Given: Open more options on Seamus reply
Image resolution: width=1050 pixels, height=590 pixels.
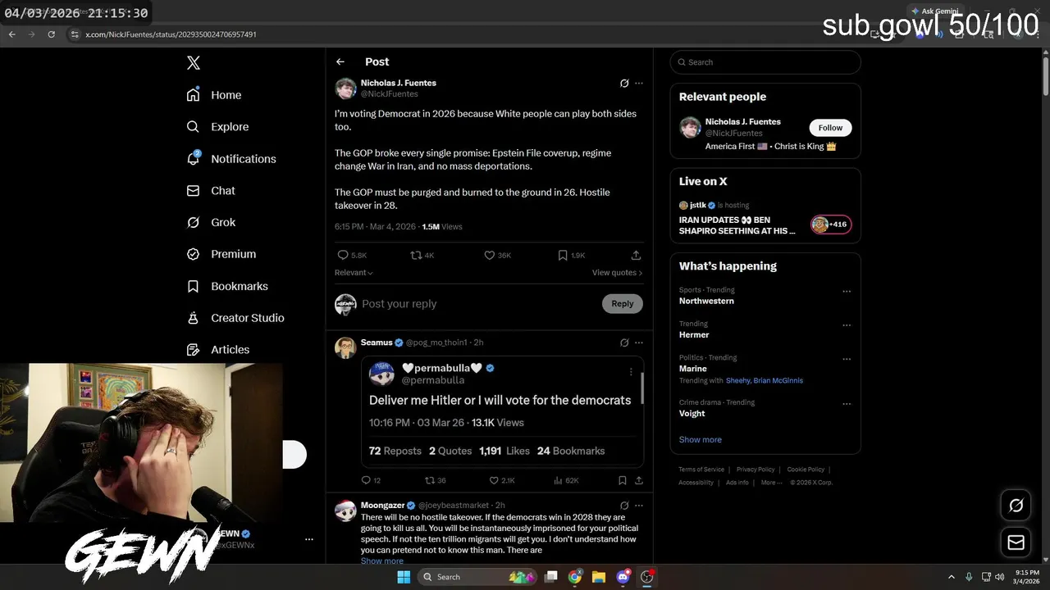Looking at the screenshot, I should [x=639, y=343].
